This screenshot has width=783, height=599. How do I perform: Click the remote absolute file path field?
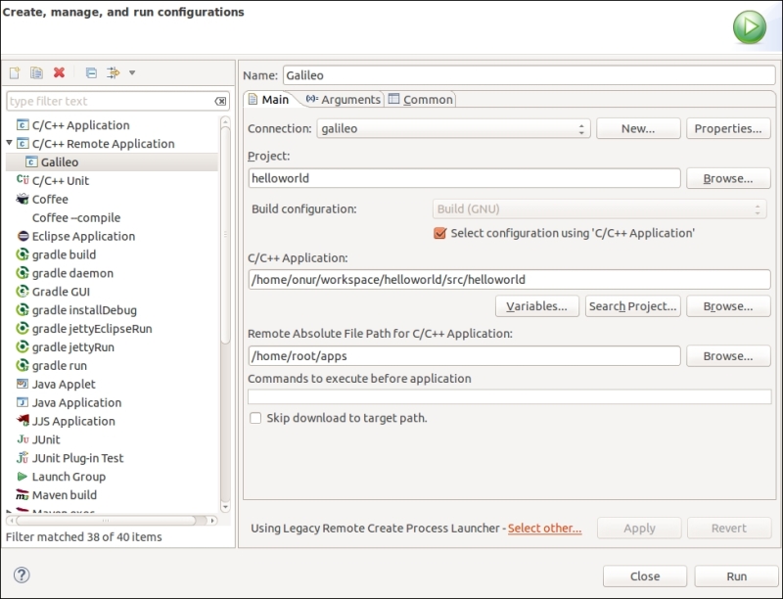click(x=464, y=356)
